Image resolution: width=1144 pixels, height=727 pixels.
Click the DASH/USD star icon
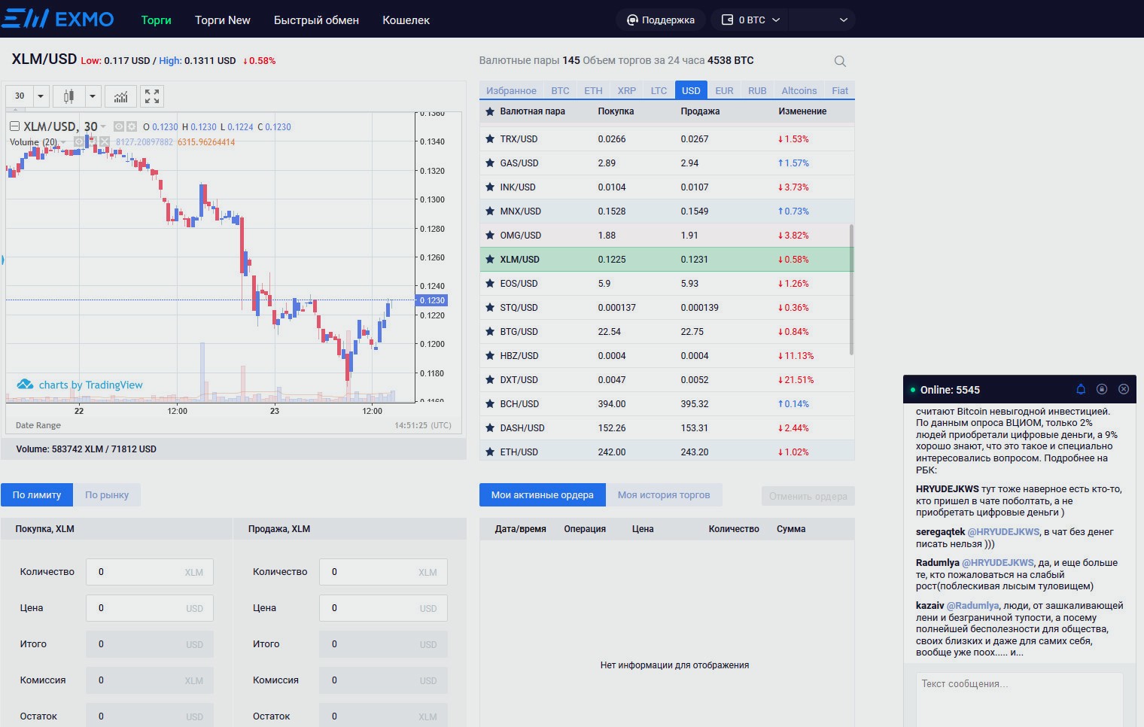pyautogui.click(x=490, y=428)
